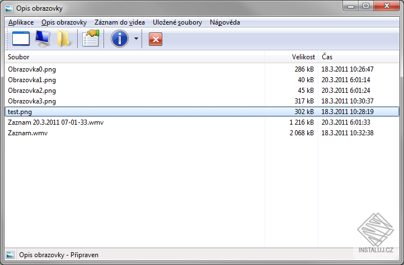Click the status bar application icon
404x265 pixels.
click(10, 255)
